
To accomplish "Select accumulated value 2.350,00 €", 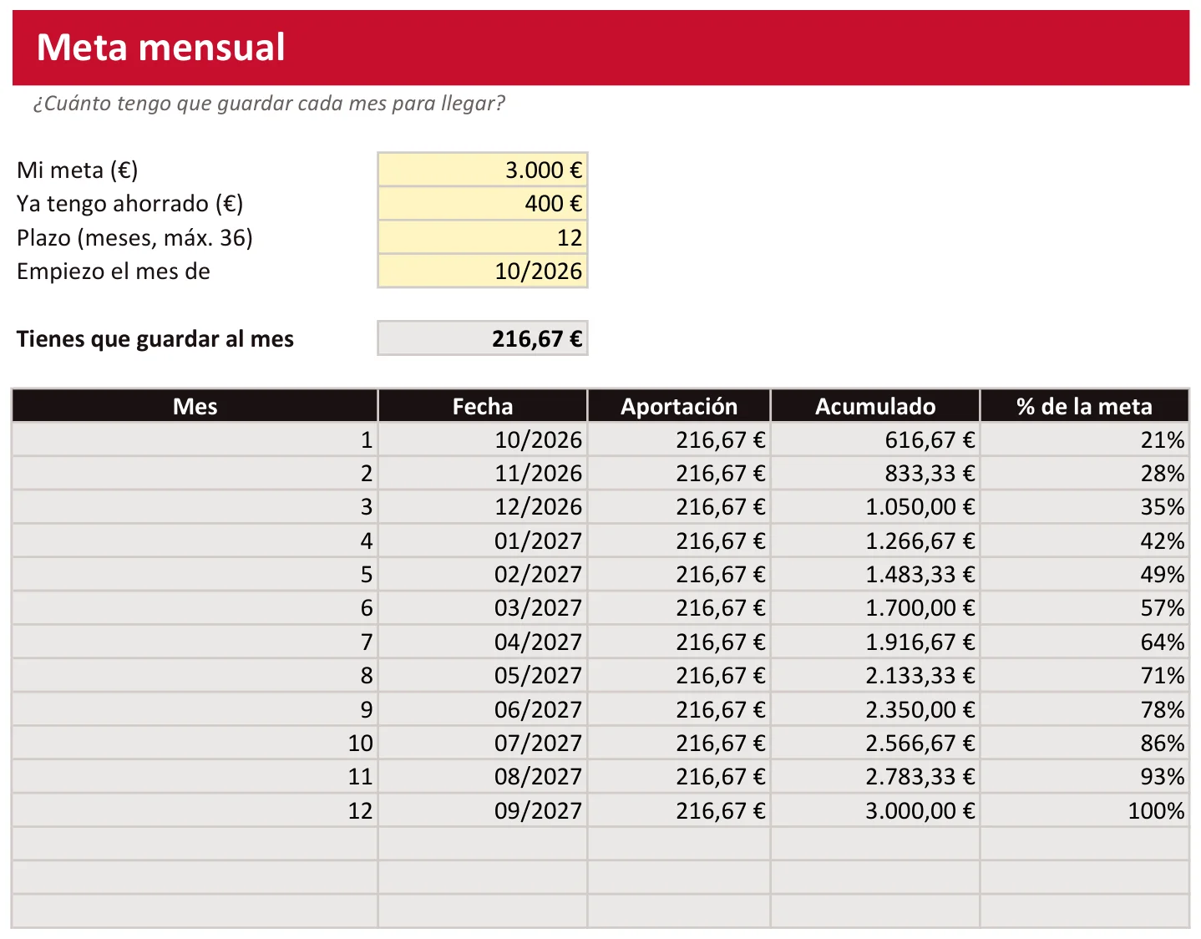I will tap(875, 709).
